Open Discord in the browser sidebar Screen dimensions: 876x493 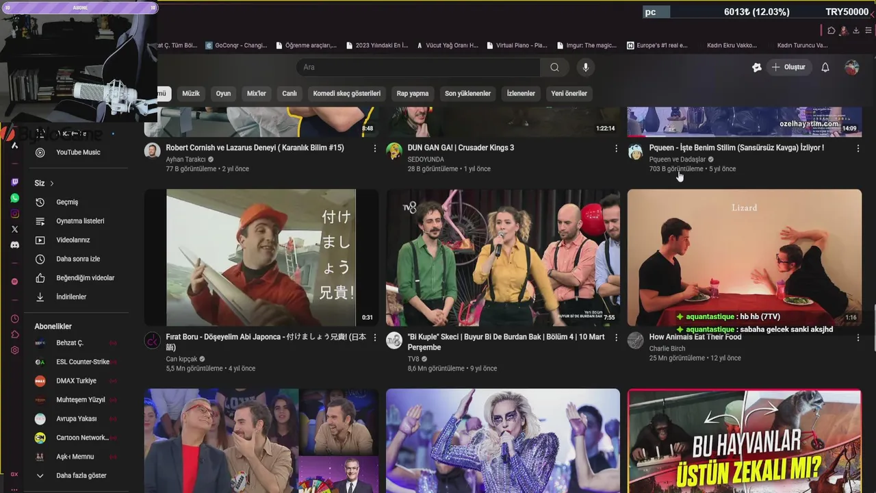click(x=15, y=245)
